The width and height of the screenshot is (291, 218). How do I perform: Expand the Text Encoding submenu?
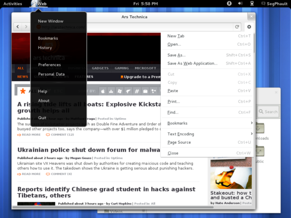(207, 134)
